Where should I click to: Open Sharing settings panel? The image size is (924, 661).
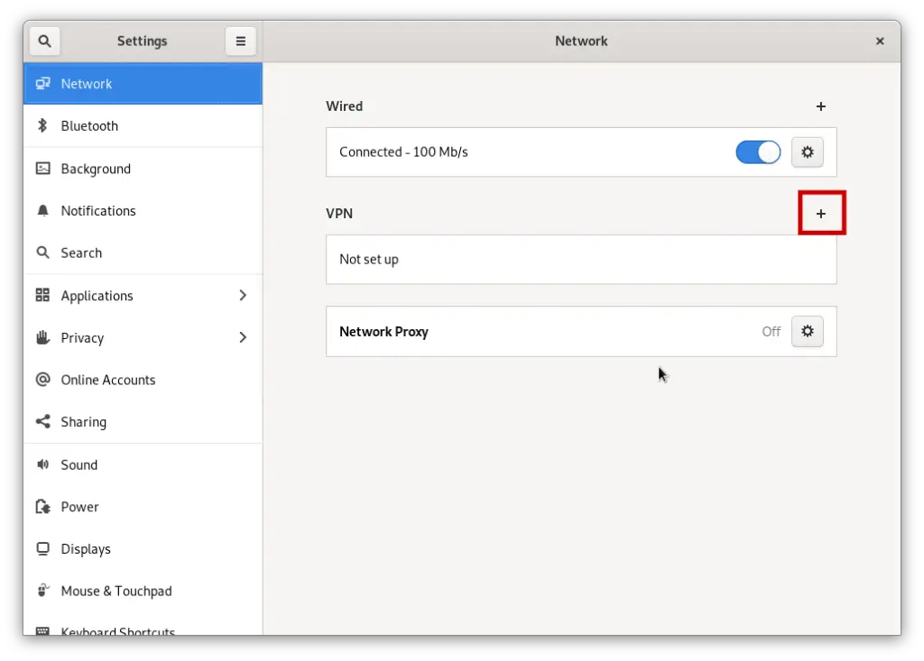coord(143,422)
